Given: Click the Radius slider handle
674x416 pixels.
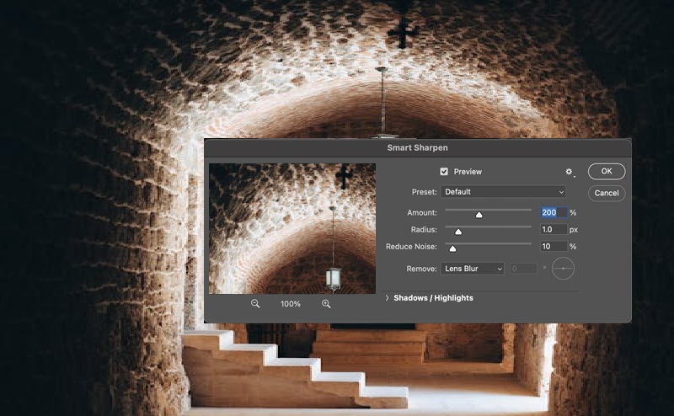Looking at the screenshot, I should click(x=458, y=232).
